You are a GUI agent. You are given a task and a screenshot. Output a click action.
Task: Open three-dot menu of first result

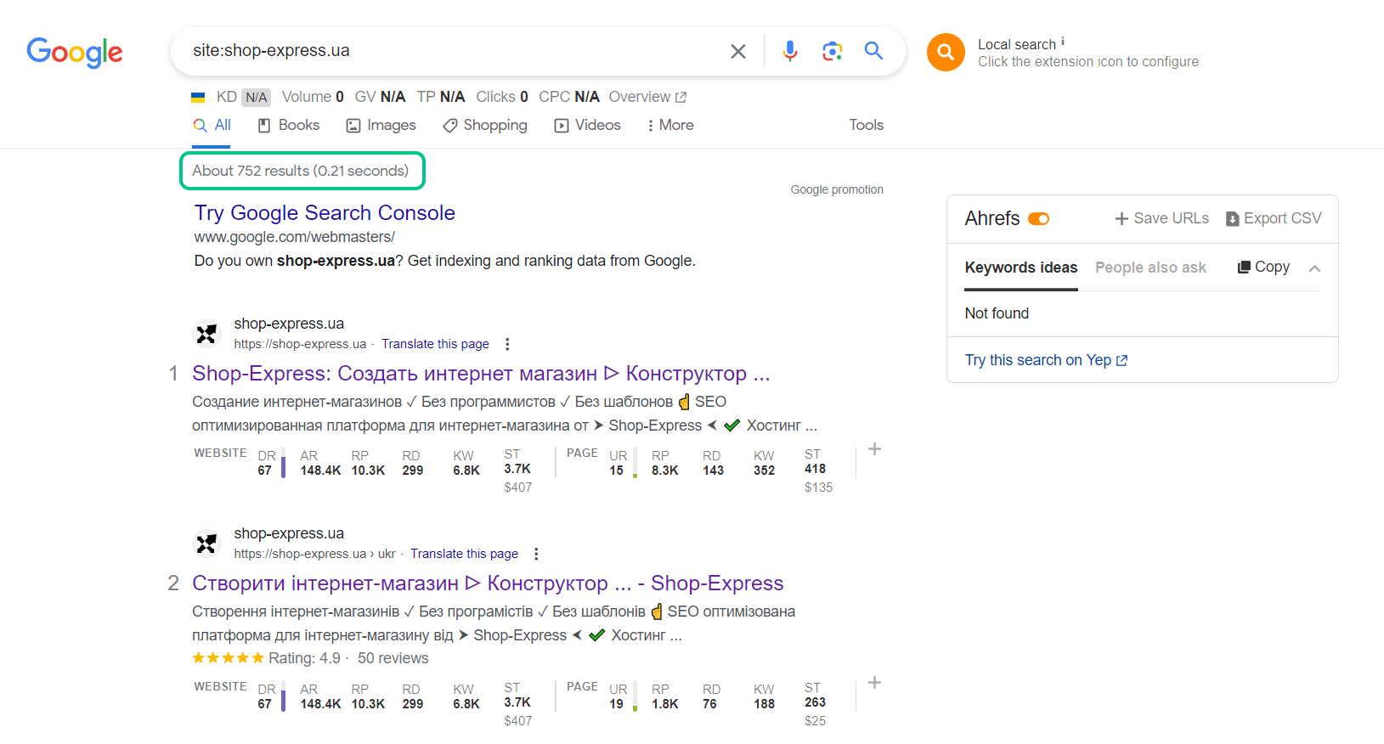point(507,344)
